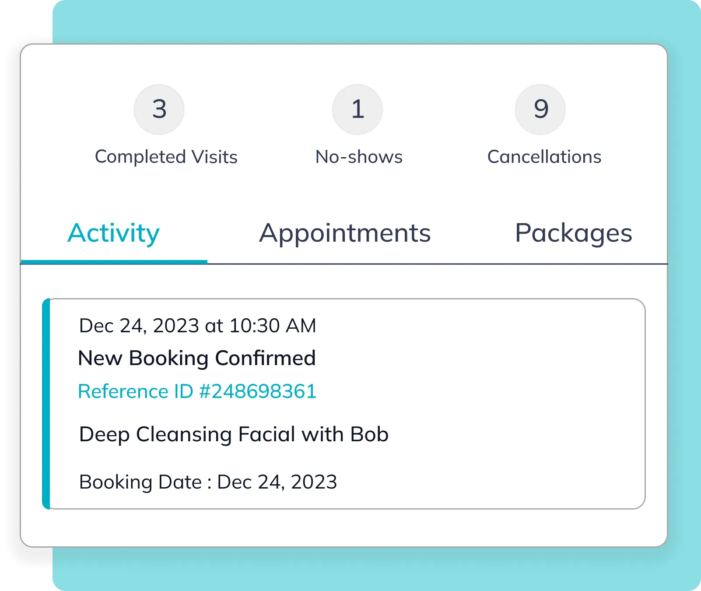The image size is (701, 591).
Task: Switch to the Activity tab
Action: click(x=114, y=233)
